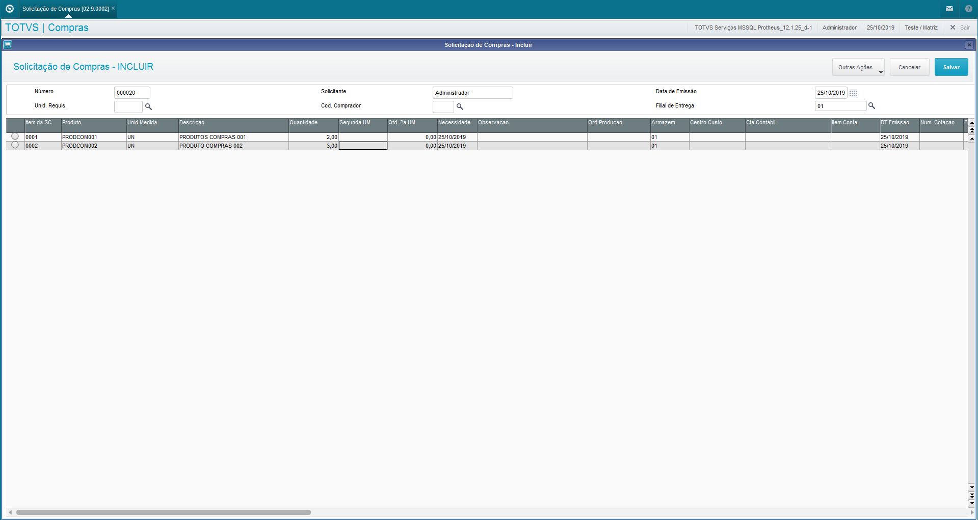Viewport: 978px width, 520px height.
Task: Click the Item Conta column header
Action: click(855, 125)
